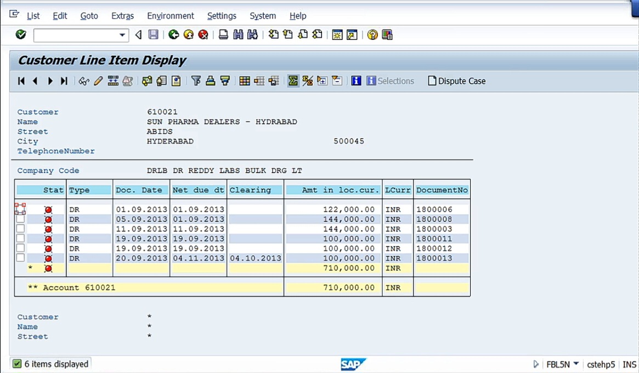Viewport: 639px width, 373px height.
Task: Click the Find Next binoculars icon
Action: (x=253, y=35)
